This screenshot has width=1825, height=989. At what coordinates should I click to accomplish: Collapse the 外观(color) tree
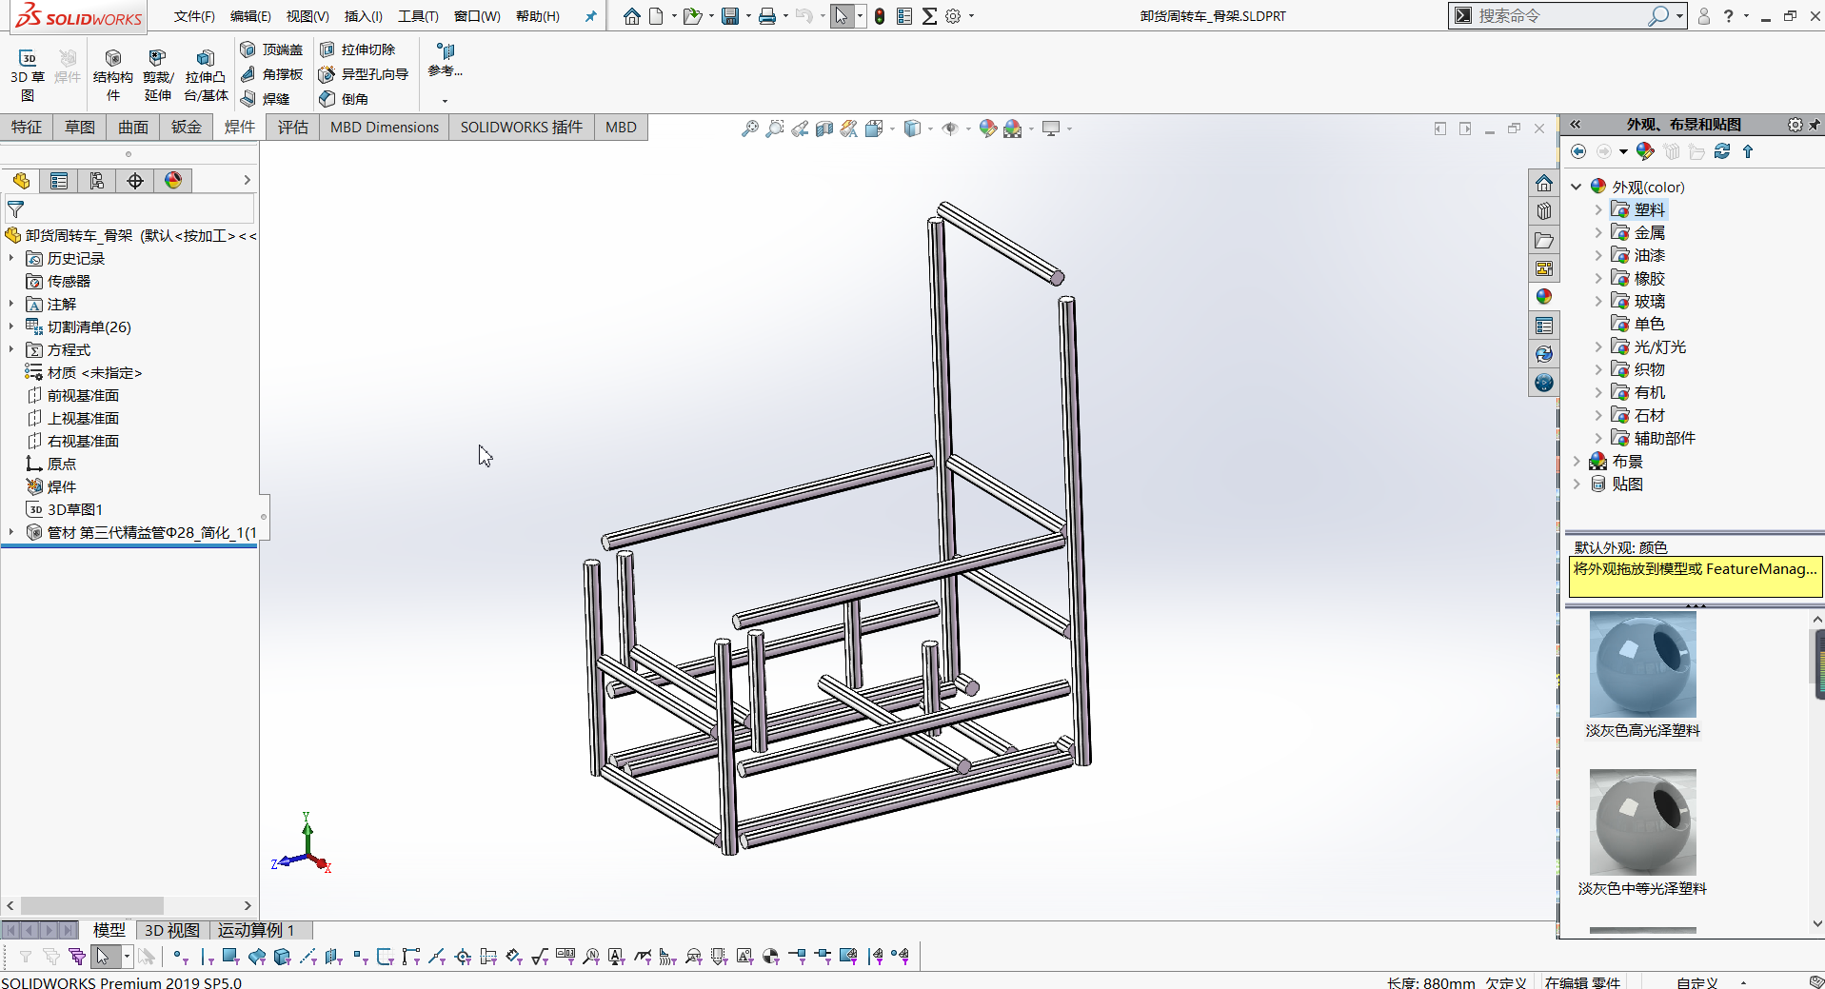pos(1577,187)
